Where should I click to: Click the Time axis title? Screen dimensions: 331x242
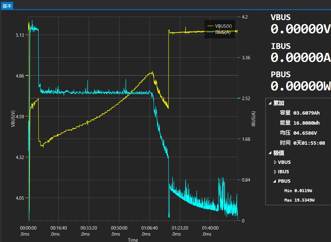pyautogui.click(x=133, y=240)
